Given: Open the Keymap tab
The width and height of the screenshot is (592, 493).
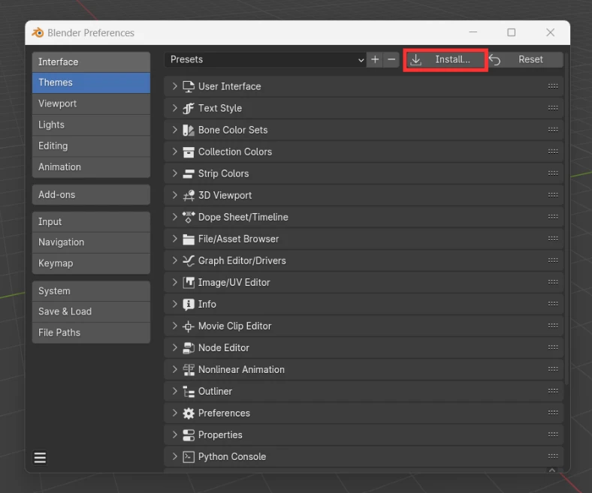Looking at the screenshot, I should [x=91, y=263].
